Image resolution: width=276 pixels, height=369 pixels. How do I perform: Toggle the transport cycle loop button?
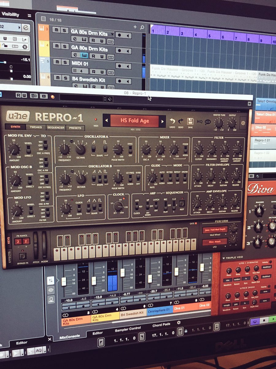[x=255, y=321]
